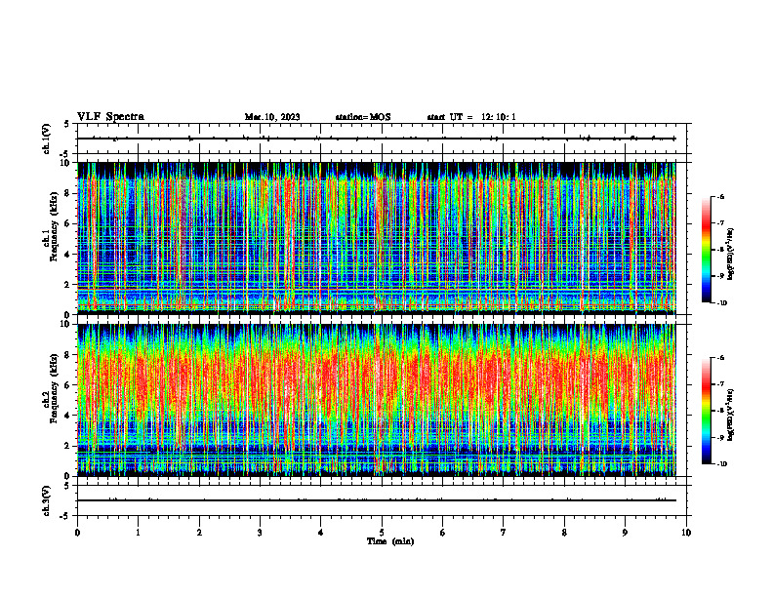Click the ch.1 spectrogram color scale bar

(706, 250)
